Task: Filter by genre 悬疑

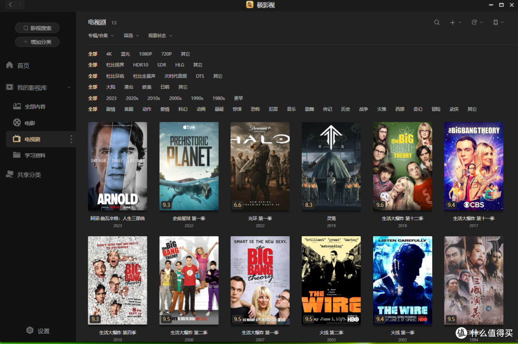Action: [x=219, y=109]
